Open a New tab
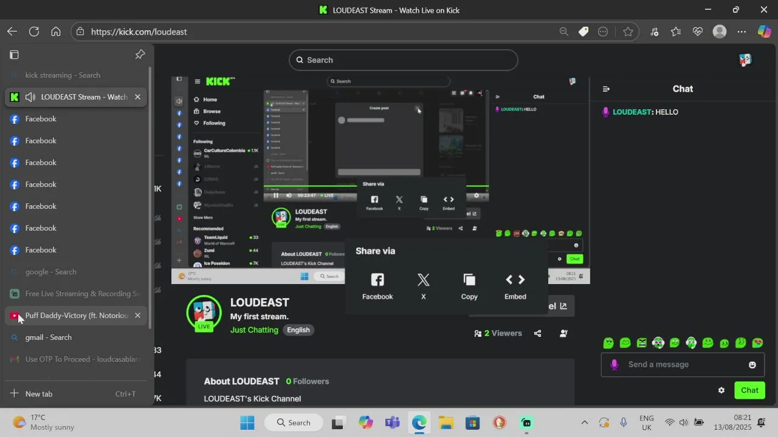The image size is (778, 437). click(76, 394)
